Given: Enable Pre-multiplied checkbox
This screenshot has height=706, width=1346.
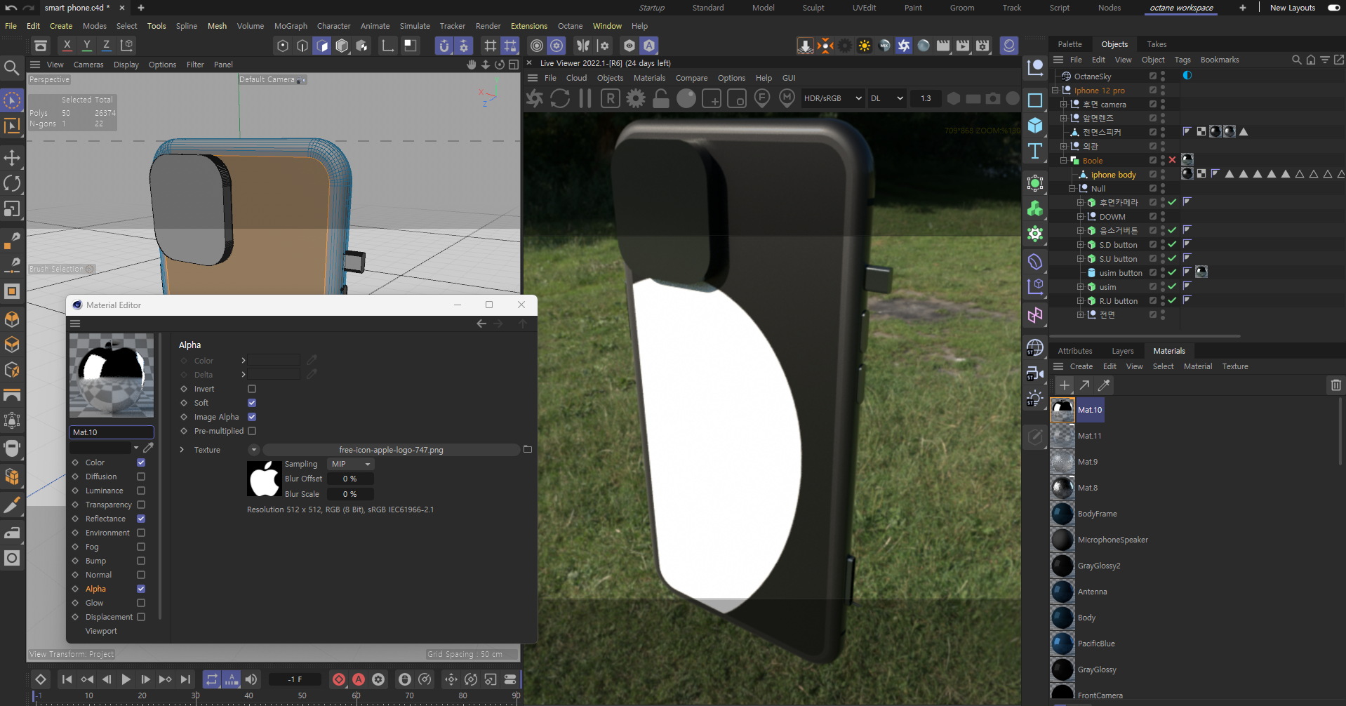Looking at the screenshot, I should (252, 431).
